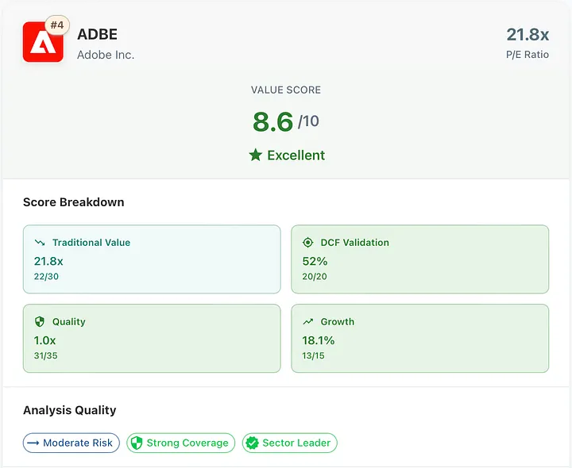Screen dimensions: 572x468
Task: Click the Score Breakdown heading
Action: pos(74,202)
